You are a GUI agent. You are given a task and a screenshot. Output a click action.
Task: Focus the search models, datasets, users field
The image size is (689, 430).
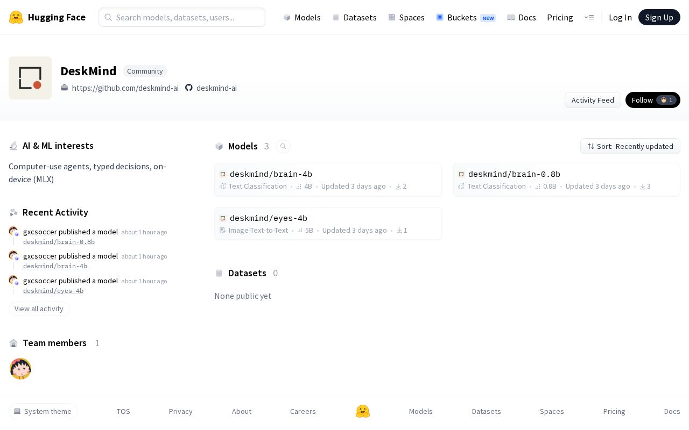pyautogui.click(x=182, y=17)
